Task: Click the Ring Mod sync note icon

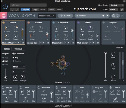Action: point(94,91)
